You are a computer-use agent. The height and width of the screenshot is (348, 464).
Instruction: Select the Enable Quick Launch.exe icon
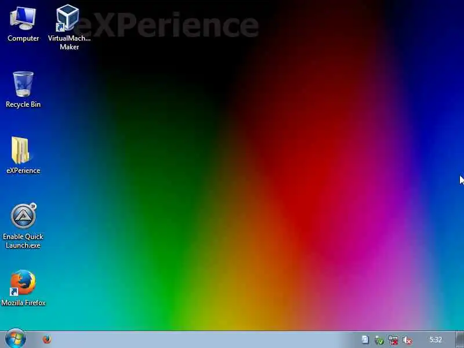tap(23, 216)
